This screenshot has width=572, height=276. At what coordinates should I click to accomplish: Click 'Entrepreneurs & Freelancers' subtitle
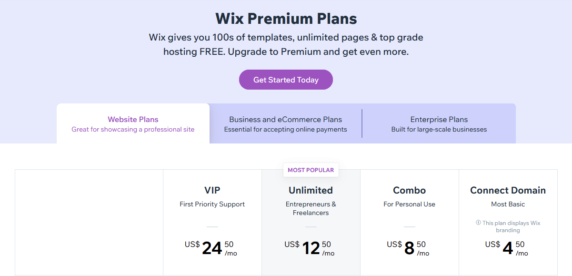coord(311,208)
